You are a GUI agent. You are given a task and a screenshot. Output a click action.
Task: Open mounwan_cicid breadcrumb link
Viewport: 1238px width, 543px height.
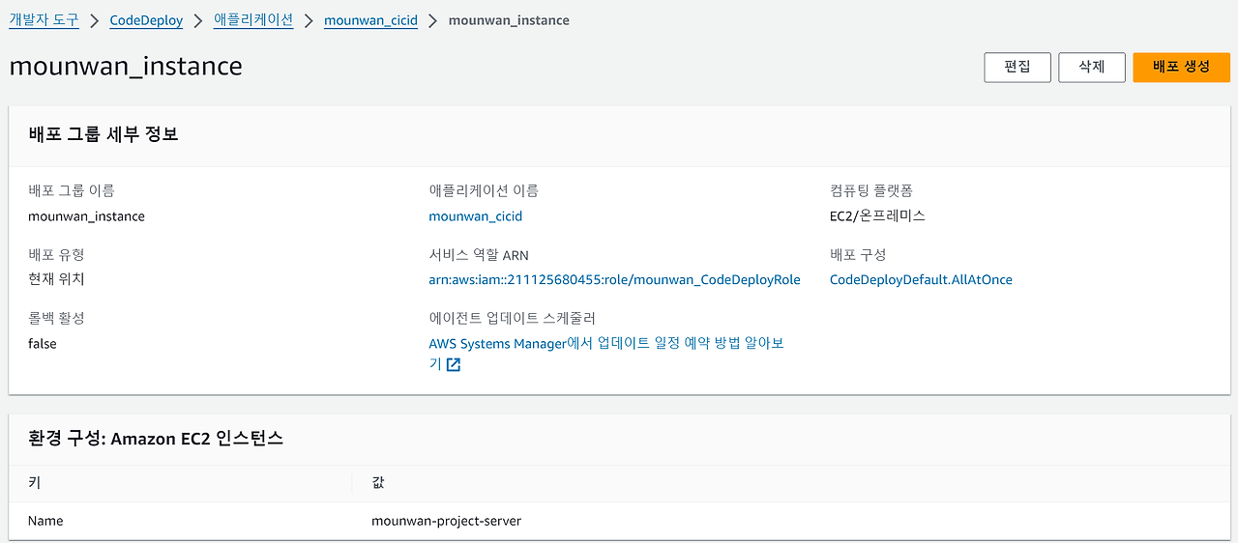coord(370,19)
